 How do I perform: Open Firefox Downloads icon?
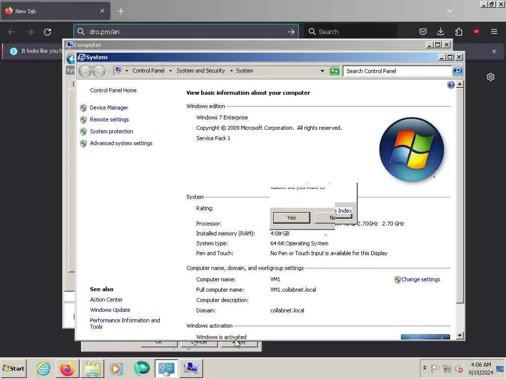[x=440, y=32]
